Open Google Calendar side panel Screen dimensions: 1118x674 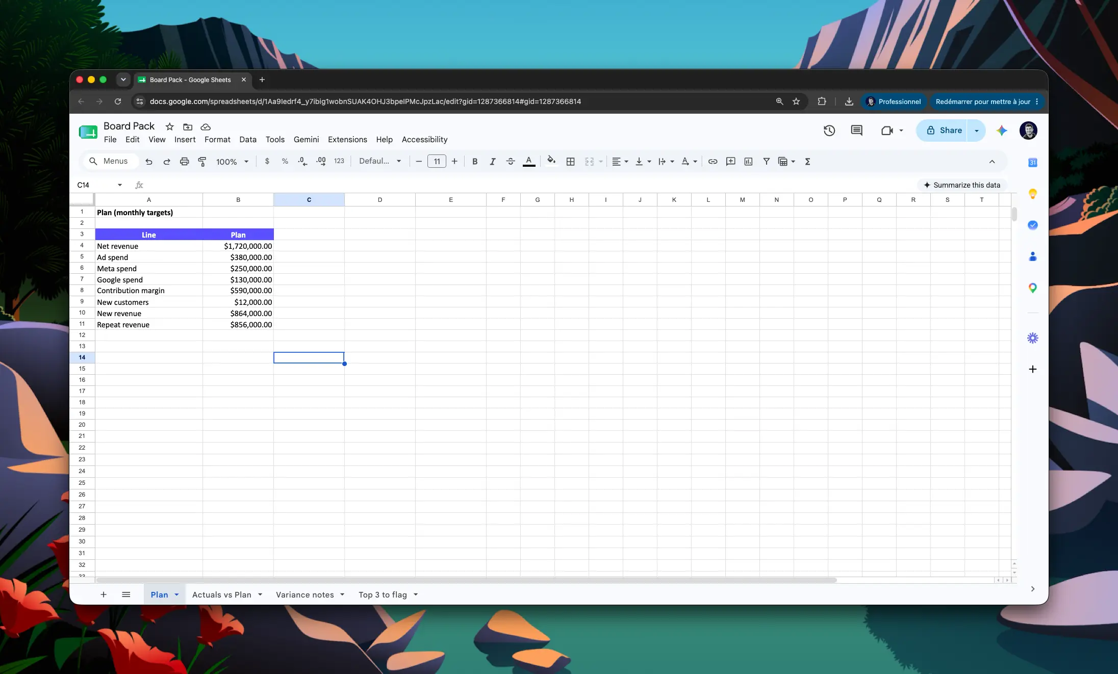1033,163
